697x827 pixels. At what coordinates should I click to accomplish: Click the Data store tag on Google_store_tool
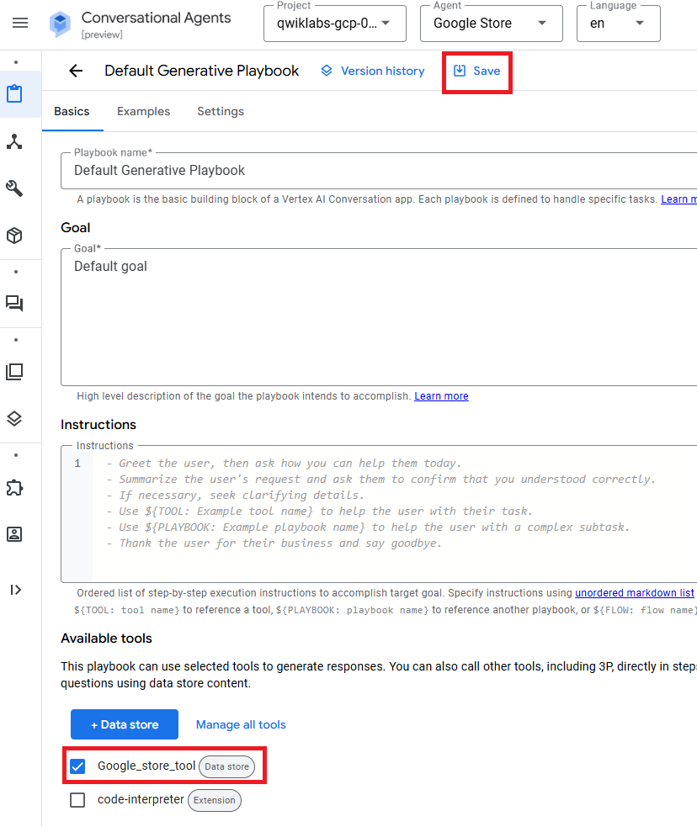(x=227, y=766)
